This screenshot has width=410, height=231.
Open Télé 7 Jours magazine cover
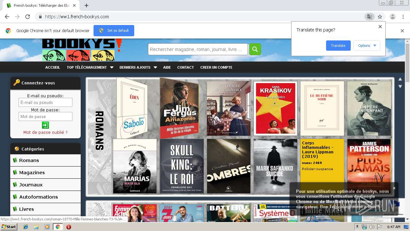click(x=182, y=212)
